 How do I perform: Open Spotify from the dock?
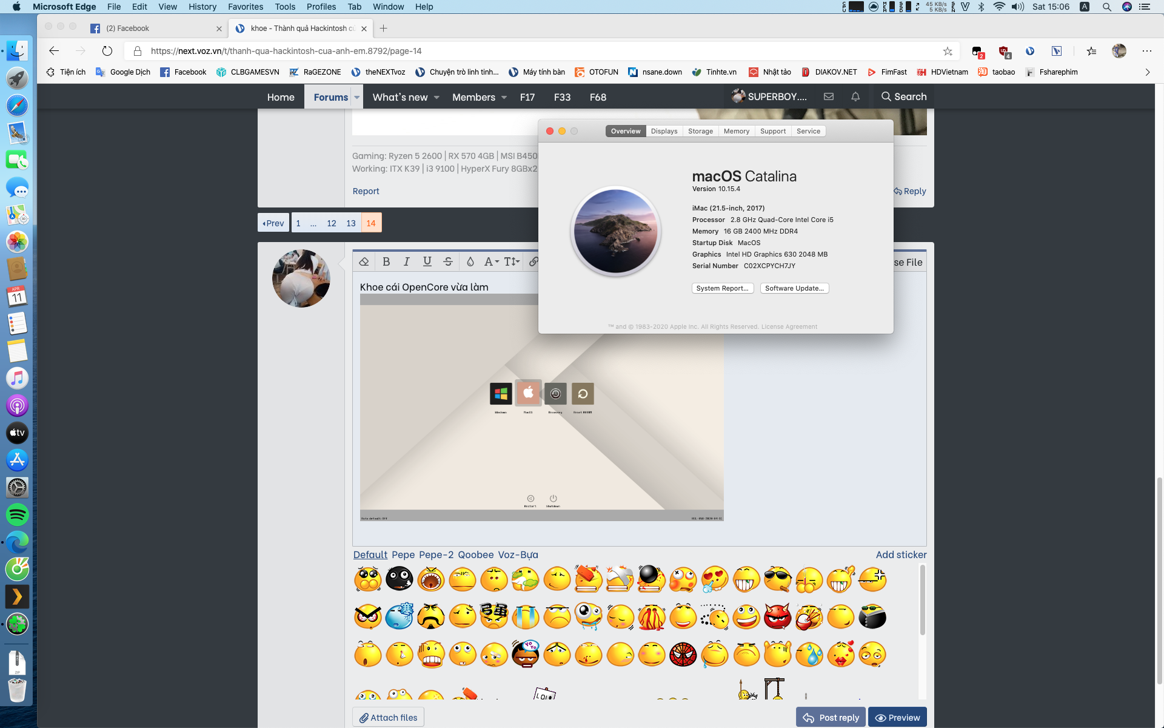[x=17, y=514]
